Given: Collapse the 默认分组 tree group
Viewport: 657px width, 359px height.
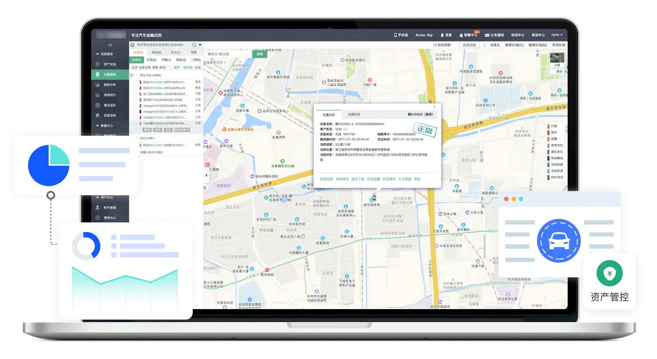Looking at the screenshot, I should click(x=131, y=75).
